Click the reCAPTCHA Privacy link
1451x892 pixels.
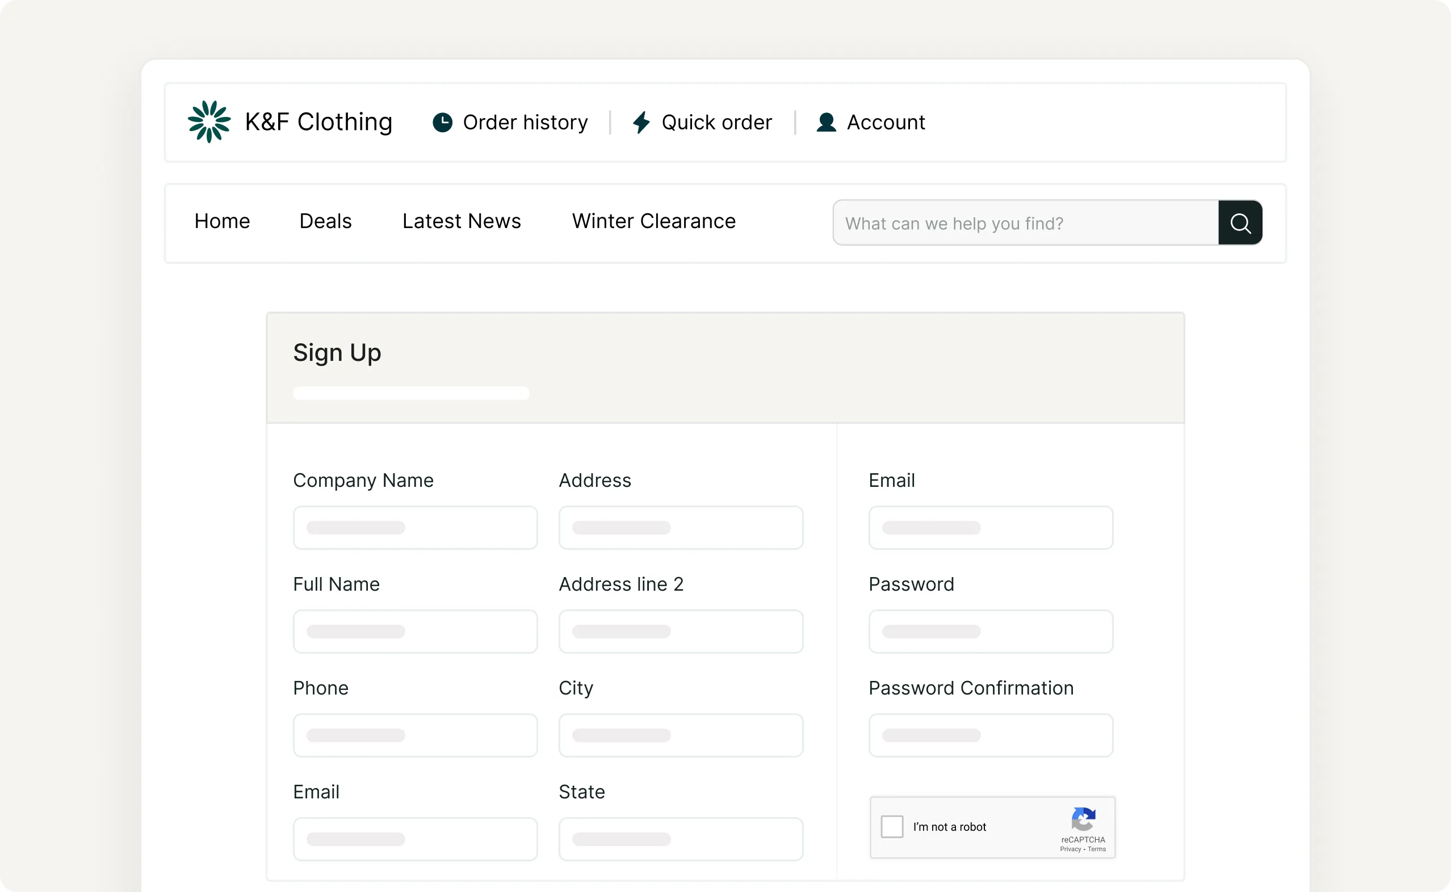click(x=1070, y=849)
